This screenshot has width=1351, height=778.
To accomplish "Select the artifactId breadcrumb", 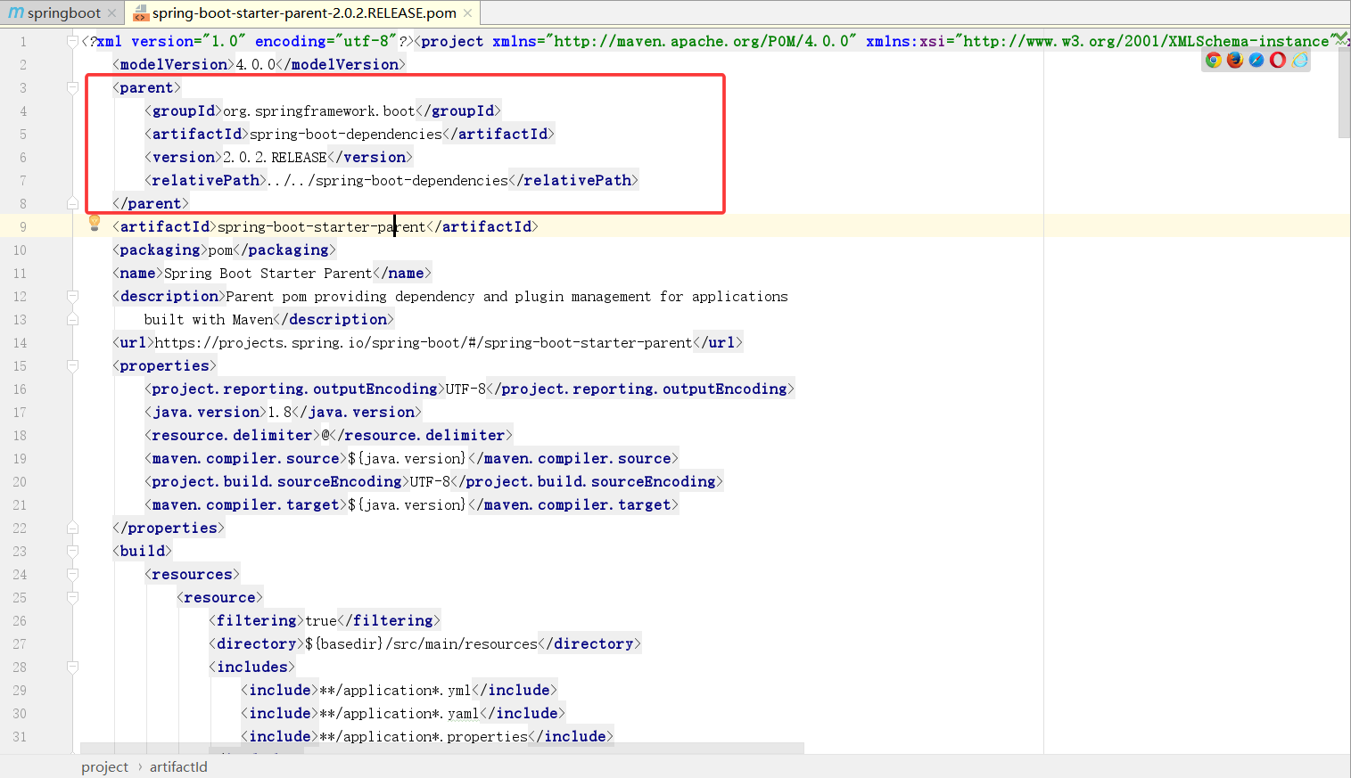I will tap(178, 766).
